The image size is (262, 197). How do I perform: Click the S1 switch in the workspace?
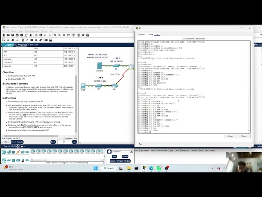99,86
